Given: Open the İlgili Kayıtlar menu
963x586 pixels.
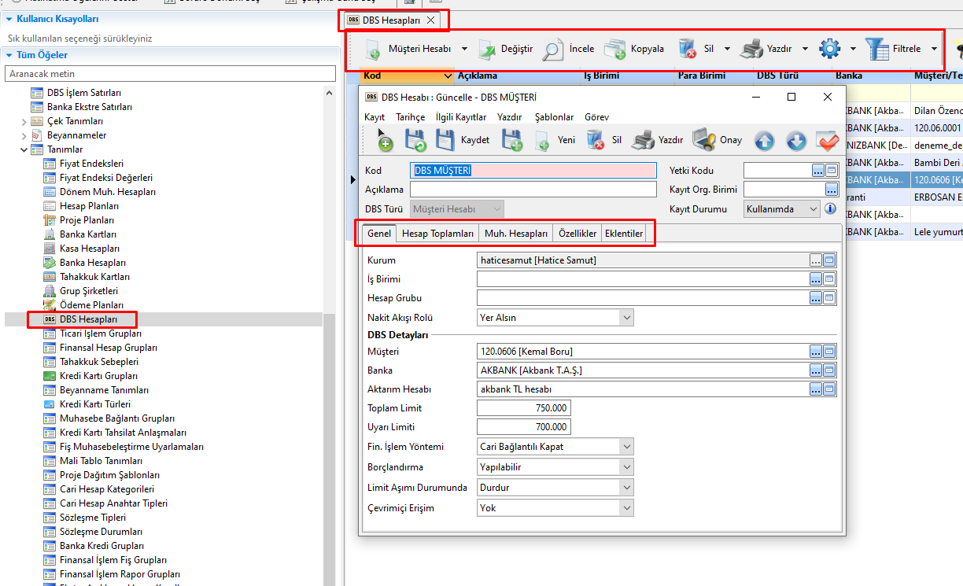Looking at the screenshot, I should coord(460,117).
